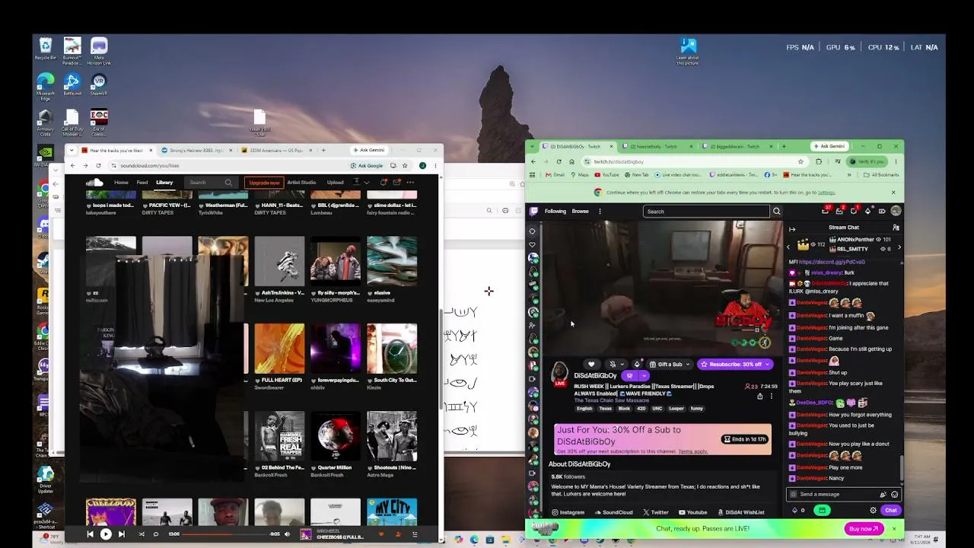Click the Upgrade now button on SoundCloud

point(265,183)
